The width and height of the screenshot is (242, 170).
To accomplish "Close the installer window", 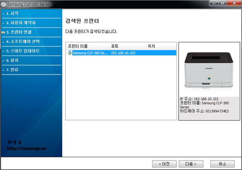I will click(234, 3).
